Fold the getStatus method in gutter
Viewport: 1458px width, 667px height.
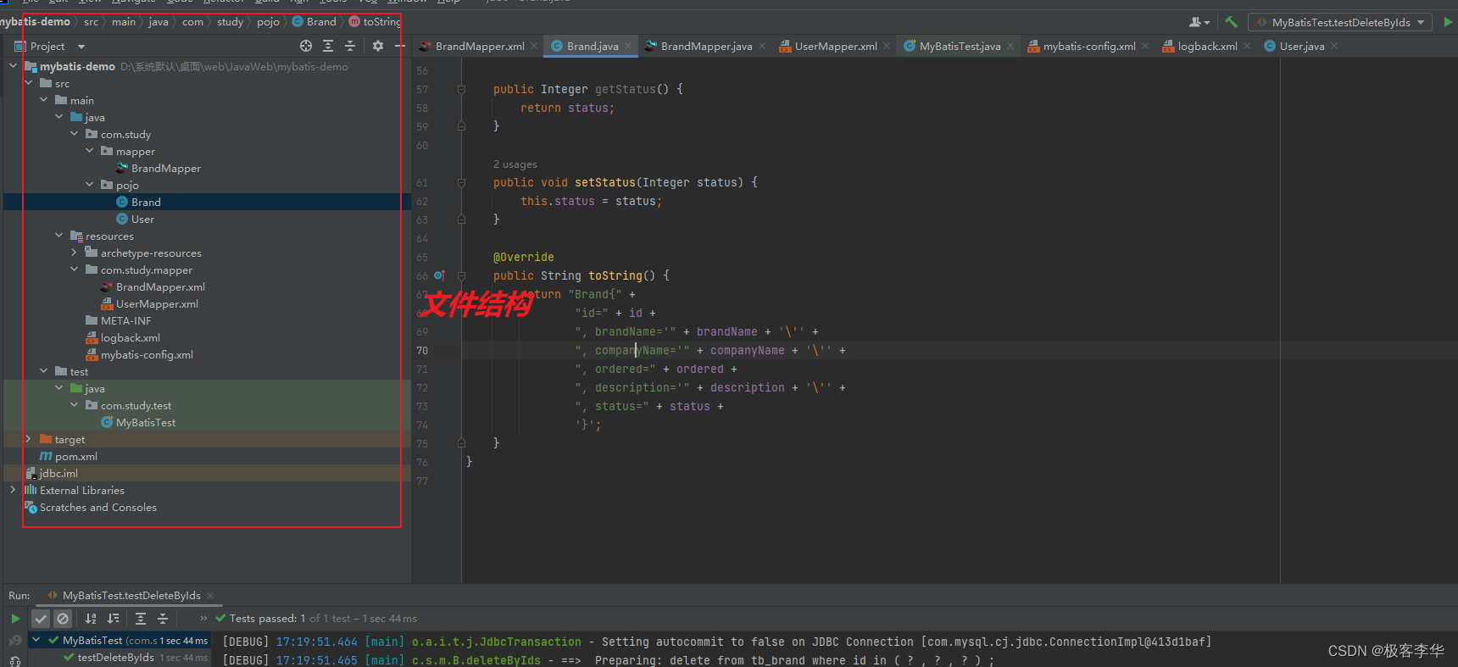tap(461, 89)
